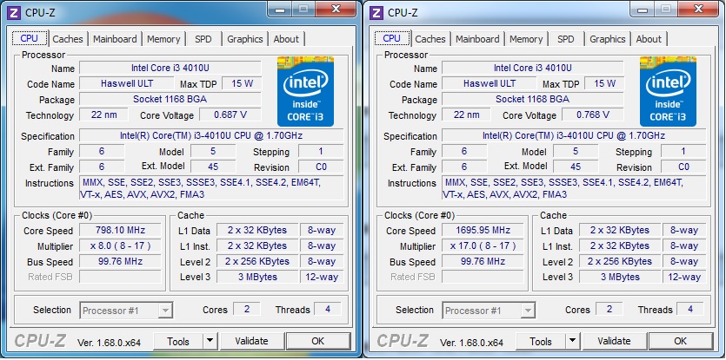Click L1 Data 2 x 32 KBytes in right window

620,230
